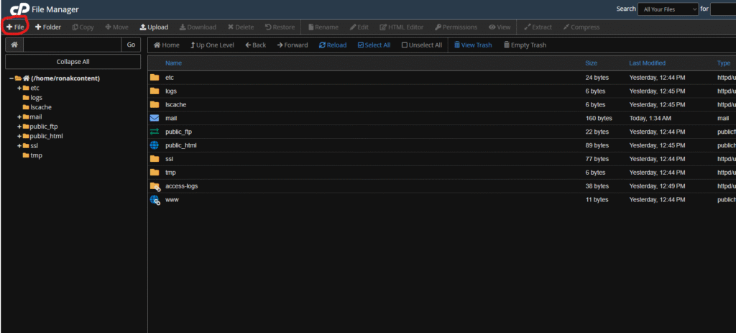
Task: Click the Go button
Action: (131, 45)
